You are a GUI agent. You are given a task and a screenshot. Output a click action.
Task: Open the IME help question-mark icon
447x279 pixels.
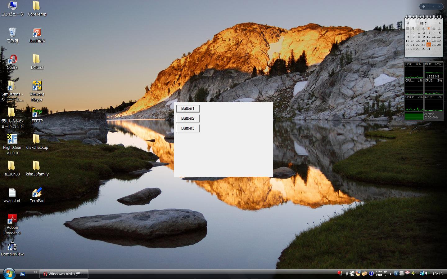coord(371,274)
